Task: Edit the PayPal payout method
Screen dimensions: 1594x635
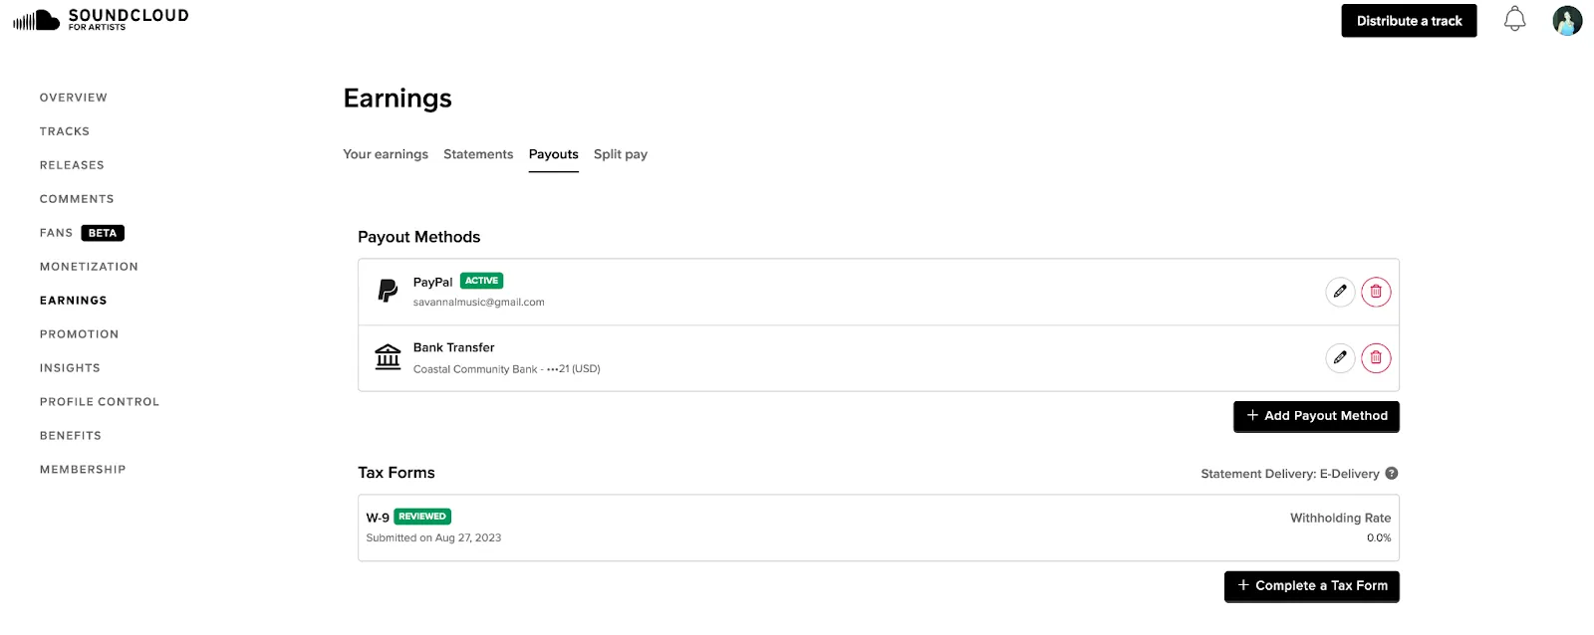Action: click(x=1340, y=292)
